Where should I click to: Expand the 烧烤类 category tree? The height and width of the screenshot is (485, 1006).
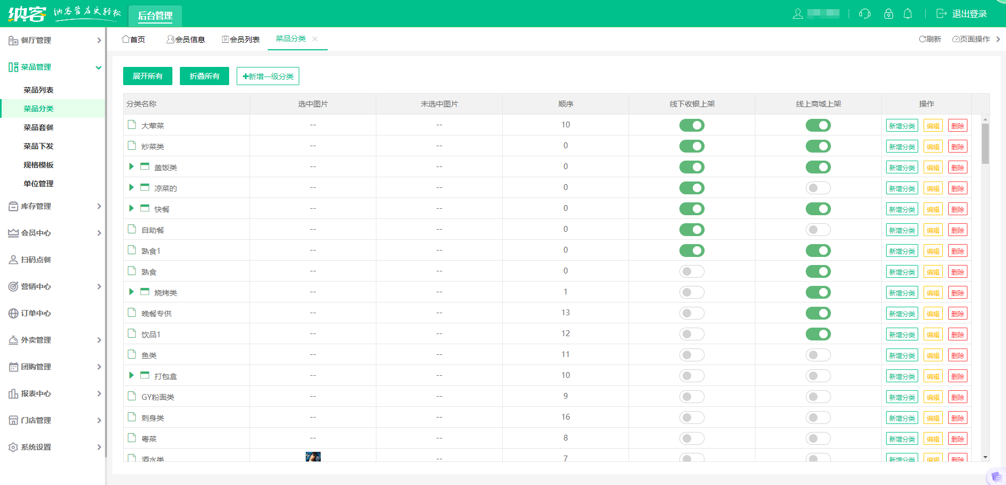coord(131,292)
